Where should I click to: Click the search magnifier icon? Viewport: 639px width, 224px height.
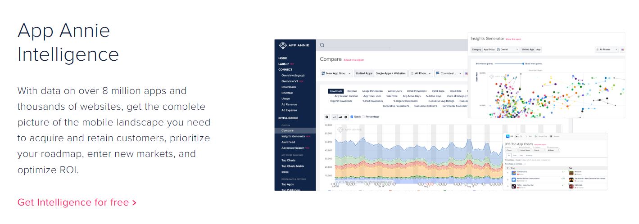coord(322,45)
